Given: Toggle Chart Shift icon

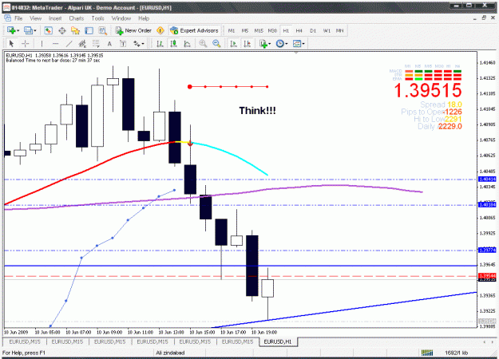Looking at the screenshot, I should [248, 44].
